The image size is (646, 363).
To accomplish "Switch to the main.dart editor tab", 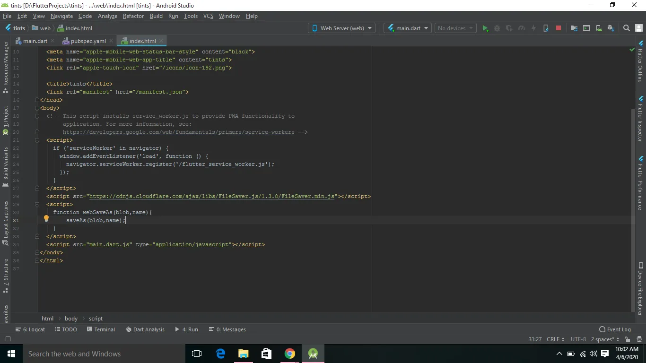I will pyautogui.click(x=35, y=41).
